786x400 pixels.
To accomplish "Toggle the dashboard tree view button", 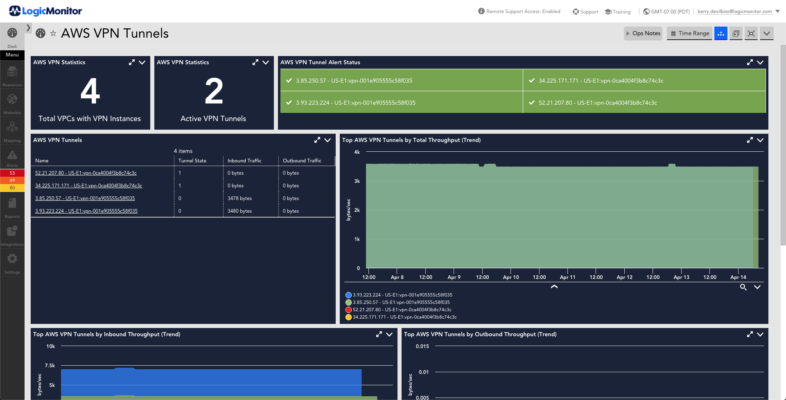I will (x=720, y=33).
